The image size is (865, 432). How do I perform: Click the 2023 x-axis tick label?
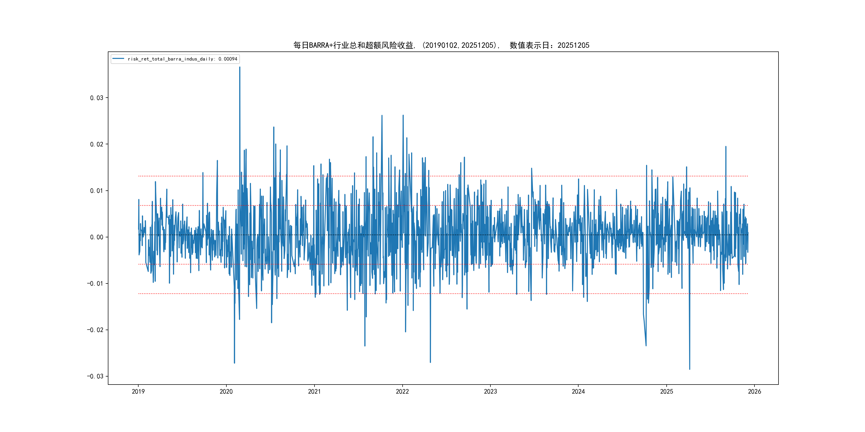[490, 391]
